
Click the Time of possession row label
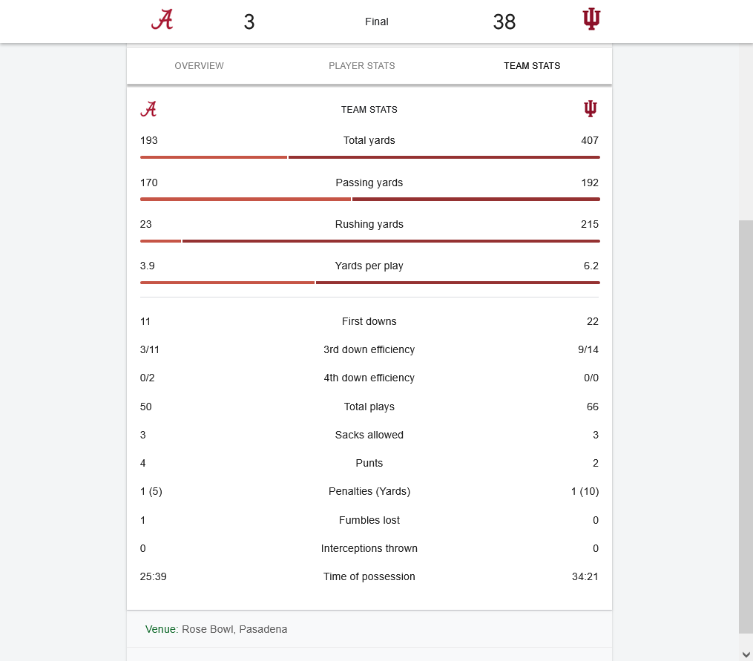coord(369,576)
